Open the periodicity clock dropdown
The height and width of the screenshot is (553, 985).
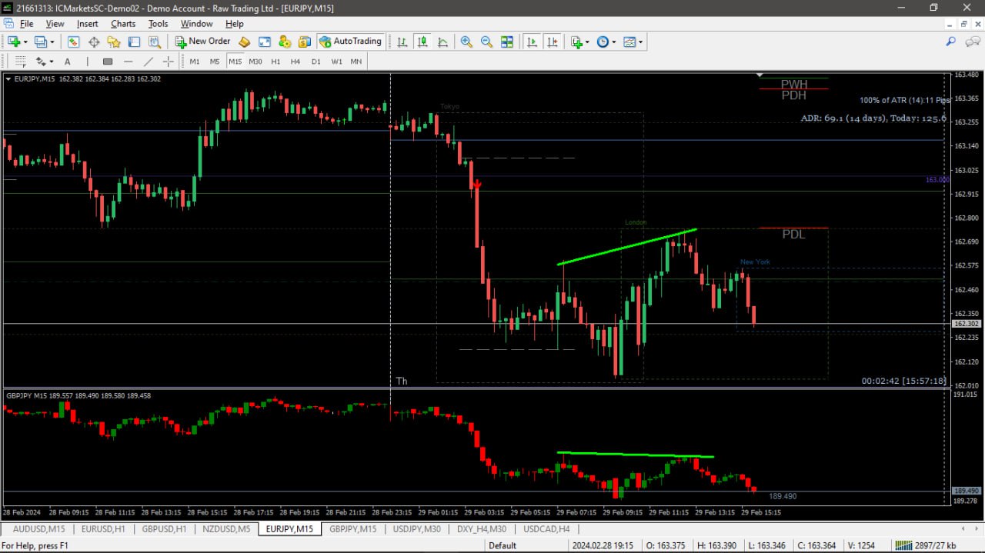(606, 42)
